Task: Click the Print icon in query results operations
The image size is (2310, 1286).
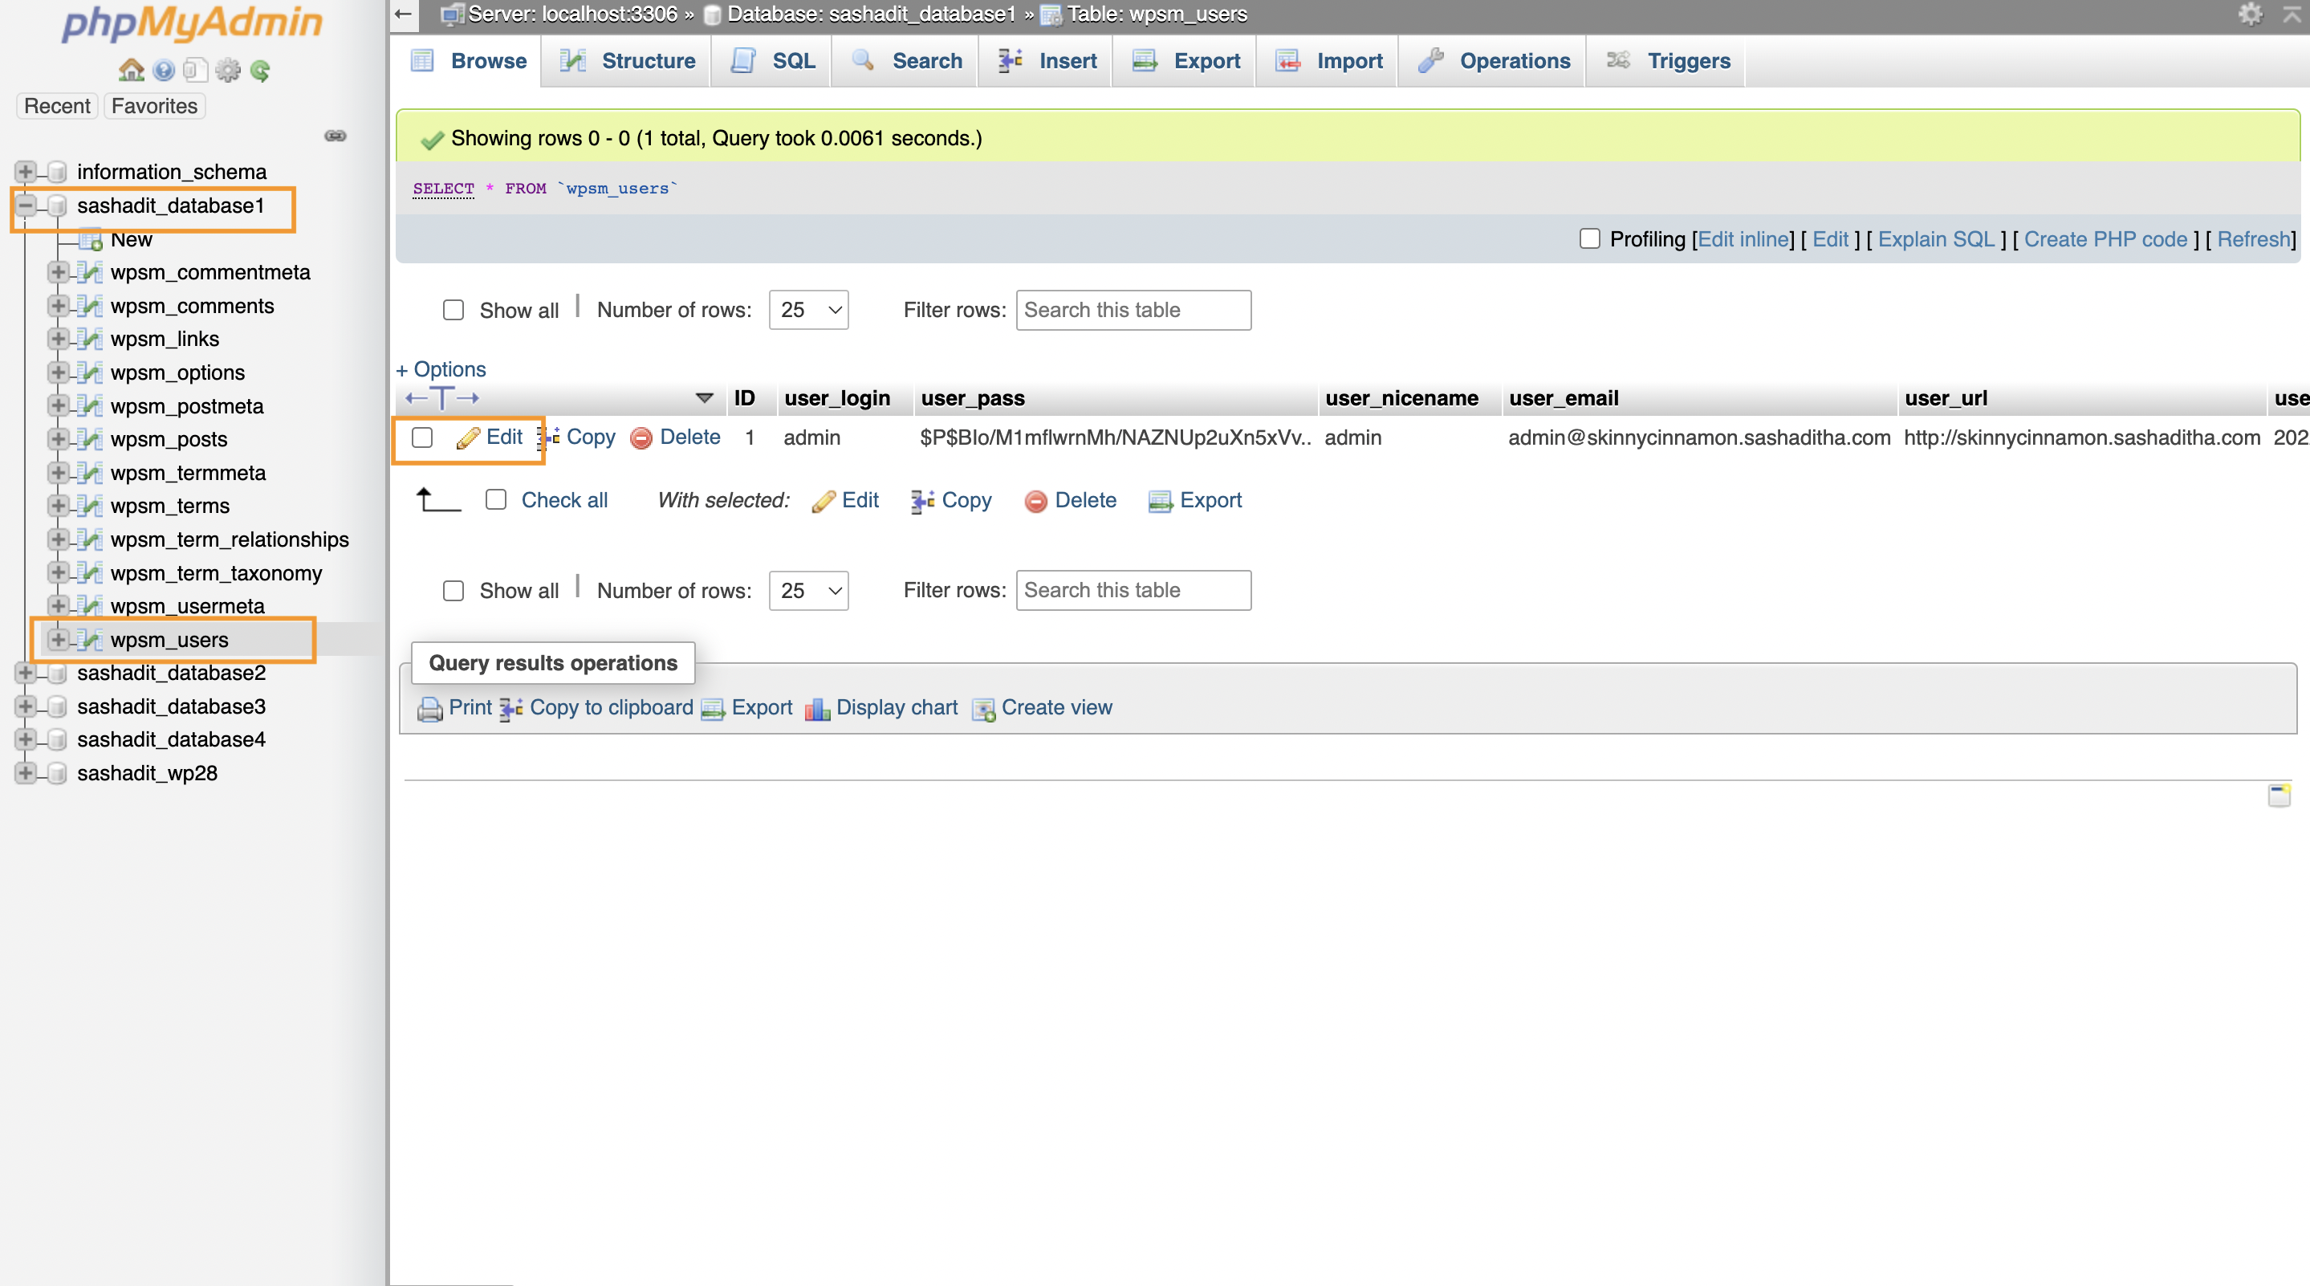Action: pyautogui.click(x=429, y=709)
